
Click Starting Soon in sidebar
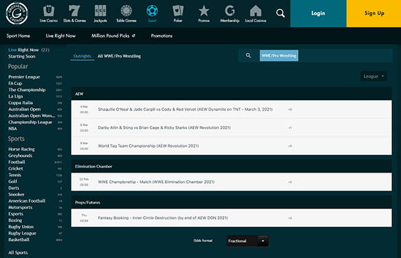[22, 56]
